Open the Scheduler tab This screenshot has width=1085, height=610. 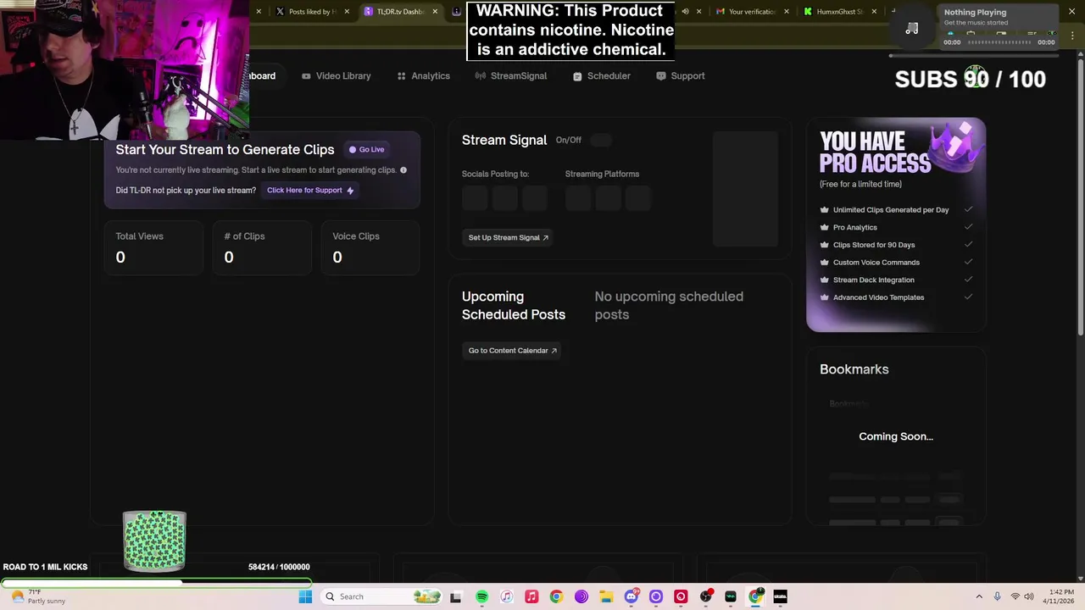point(601,76)
